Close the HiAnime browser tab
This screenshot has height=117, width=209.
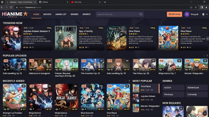click(x=35, y=2)
